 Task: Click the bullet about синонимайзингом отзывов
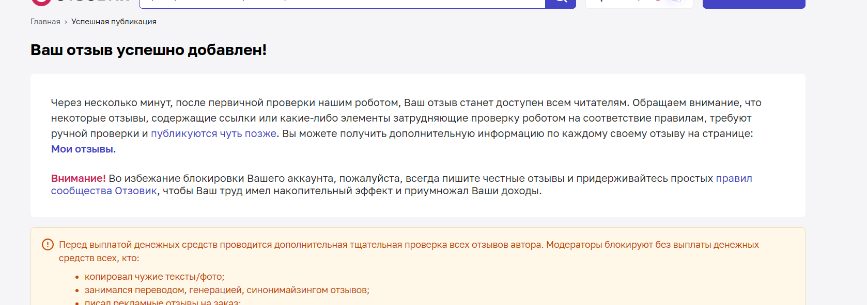[227, 290]
